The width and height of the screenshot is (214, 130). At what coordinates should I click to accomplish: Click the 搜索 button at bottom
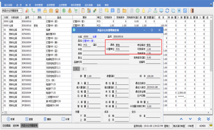pos(30,119)
